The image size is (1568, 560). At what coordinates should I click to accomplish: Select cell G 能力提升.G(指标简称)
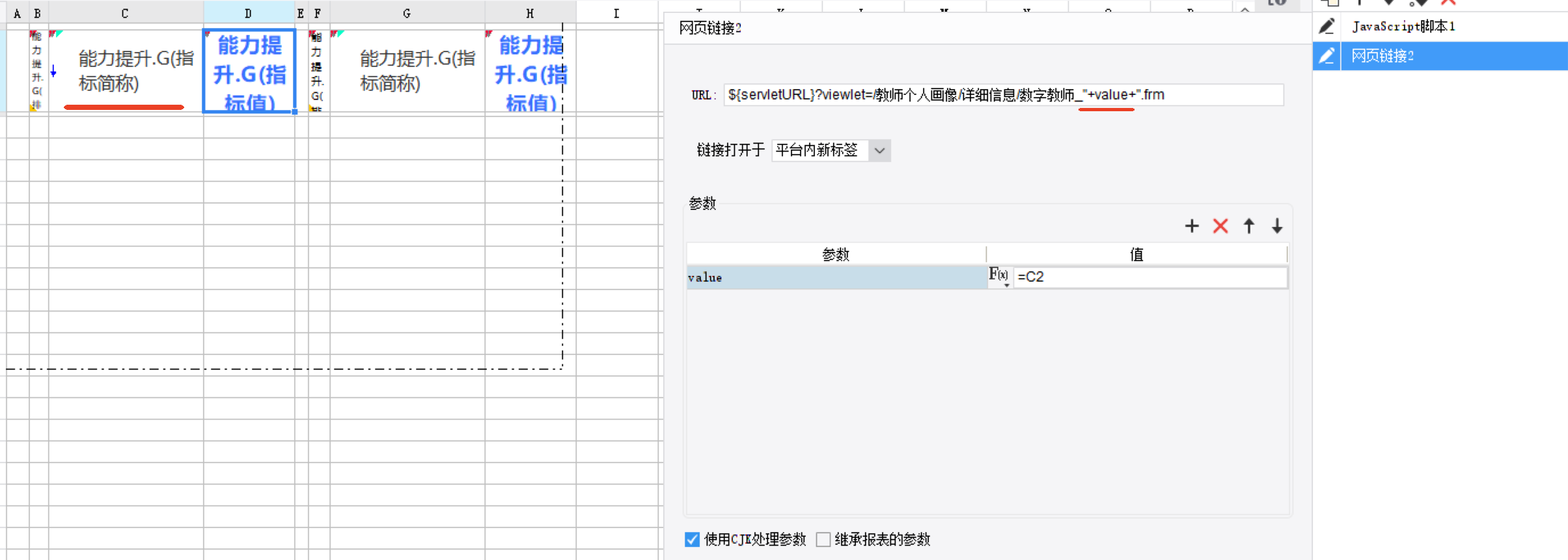point(407,71)
